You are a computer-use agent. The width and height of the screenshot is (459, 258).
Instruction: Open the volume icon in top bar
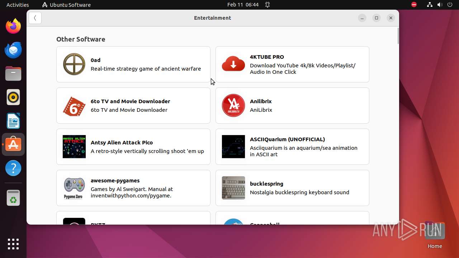pyautogui.click(x=440, y=5)
